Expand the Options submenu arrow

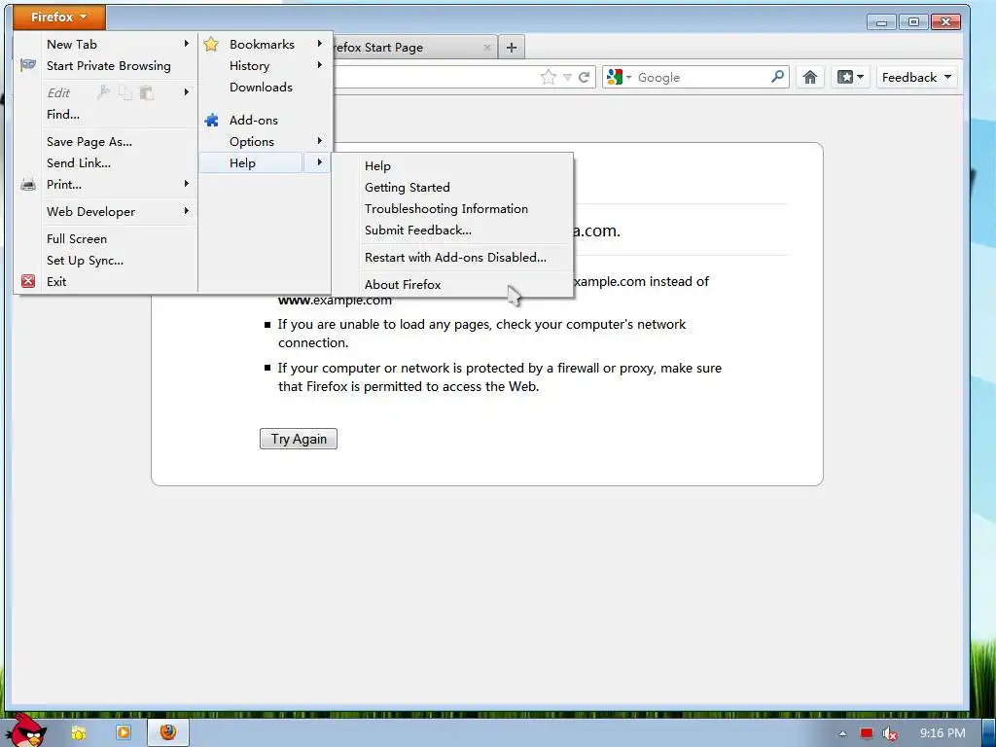coord(319,140)
